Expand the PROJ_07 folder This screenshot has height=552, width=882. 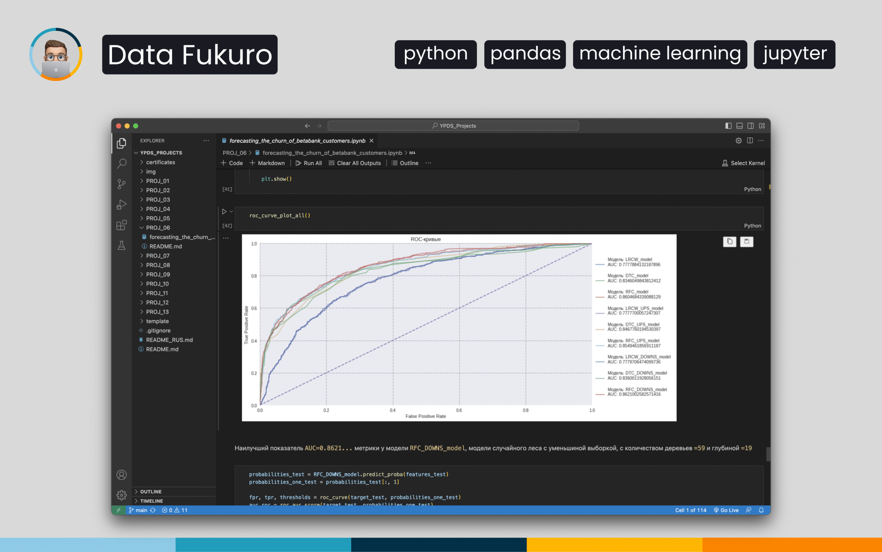pos(158,256)
